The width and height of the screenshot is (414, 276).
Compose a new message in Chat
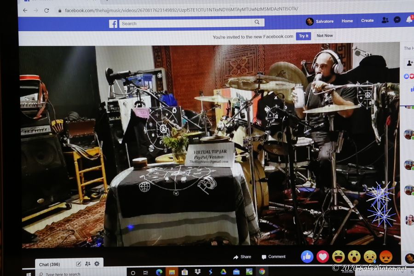[79, 264]
